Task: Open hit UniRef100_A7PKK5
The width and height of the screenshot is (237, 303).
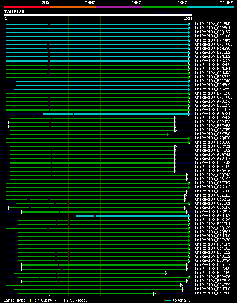Action: click(213, 40)
